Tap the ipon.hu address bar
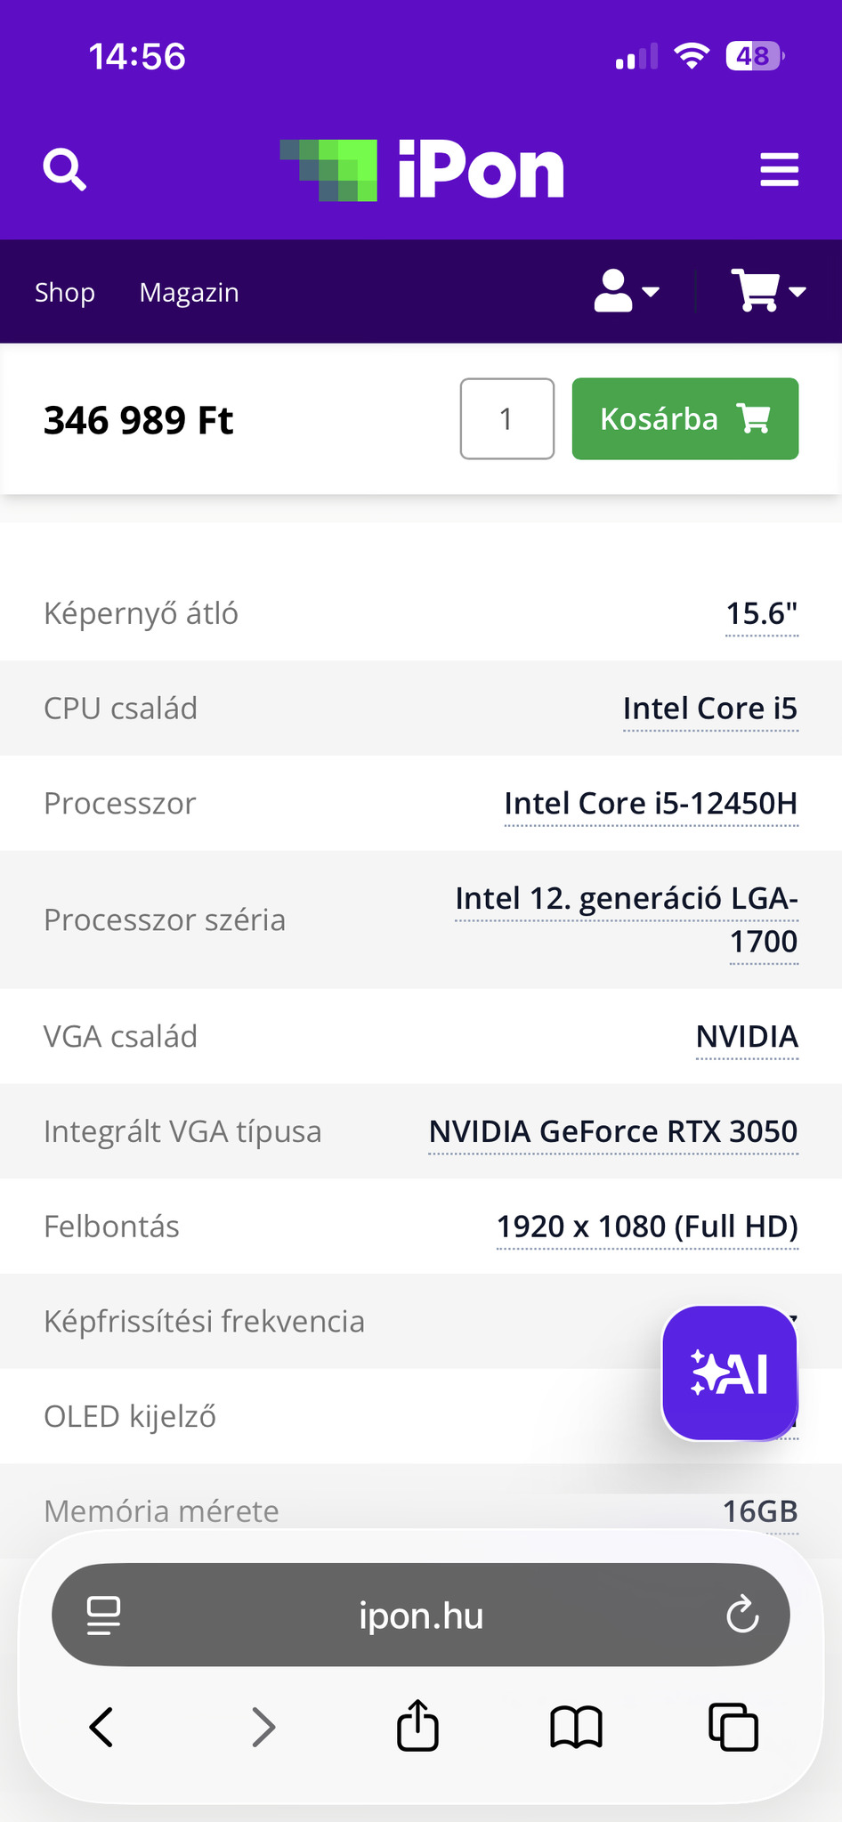The height and width of the screenshot is (1822, 842). pos(421,1615)
